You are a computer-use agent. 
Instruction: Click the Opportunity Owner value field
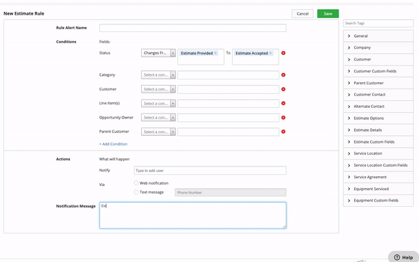tap(228, 118)
